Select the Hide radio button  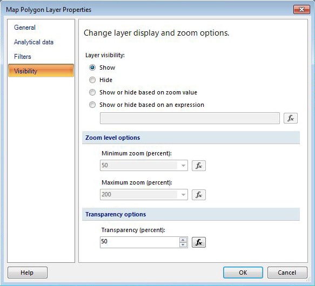click(92, 80)
